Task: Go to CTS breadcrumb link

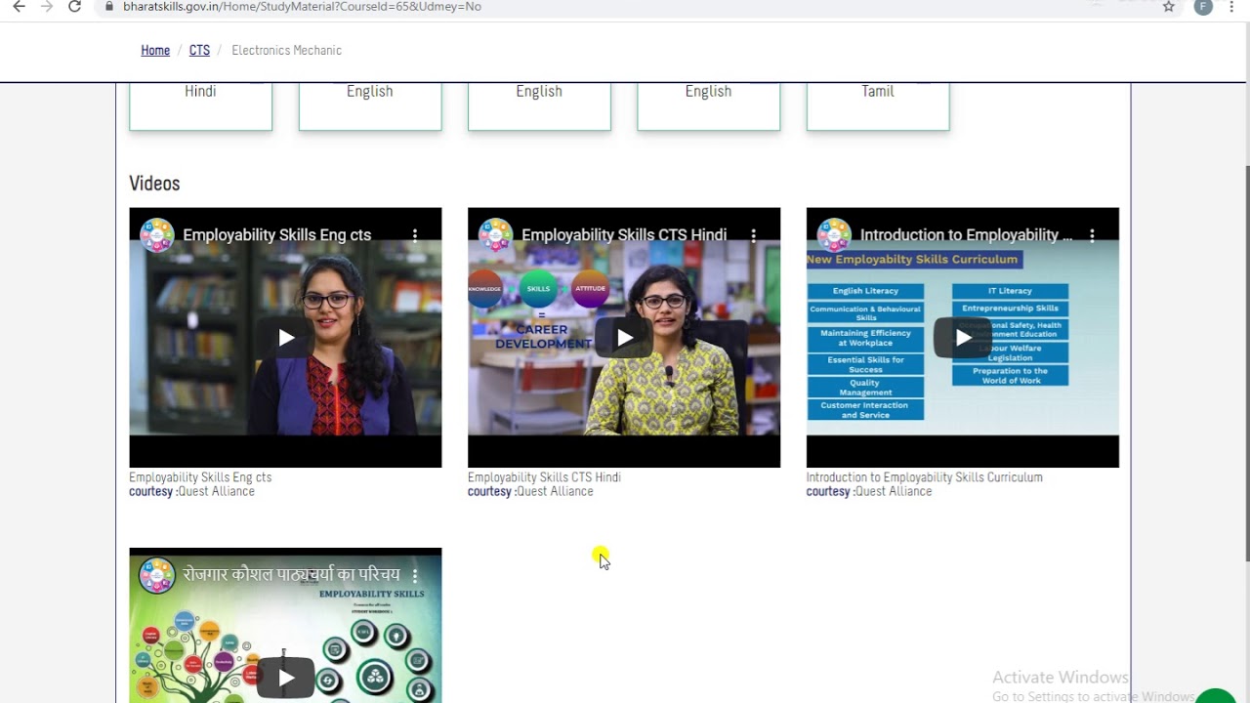Action: (x=199, y=50)
